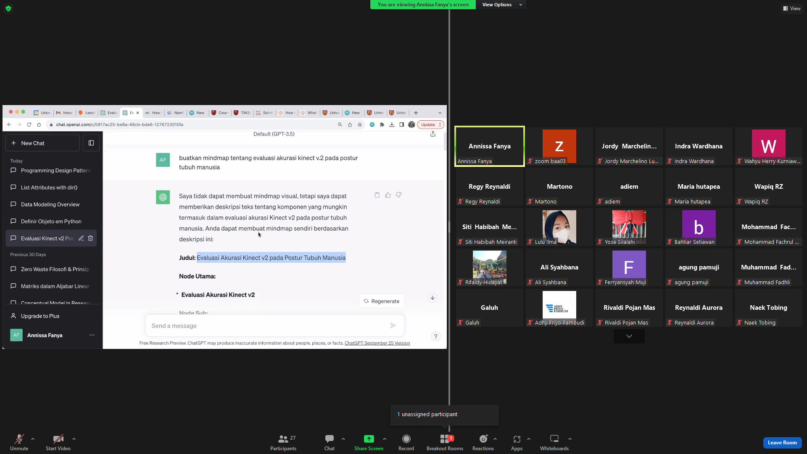Image resolution: width=807 pixels, height=454 pixels.
Task: Open Annissa Fanya account options menu
Action: (92, 335)
